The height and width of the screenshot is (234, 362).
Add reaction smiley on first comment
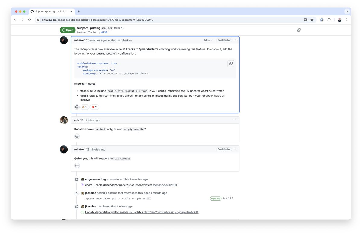(x=77, y=107)
